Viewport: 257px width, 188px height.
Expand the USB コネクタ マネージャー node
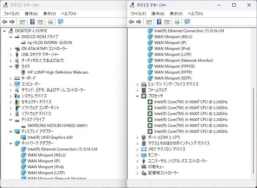coord(11,55)
